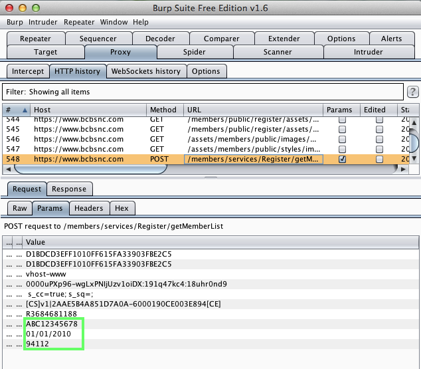The image size is (421, 369).
Task: Switch to the Response tab
Action: click(x=69, y=189)
